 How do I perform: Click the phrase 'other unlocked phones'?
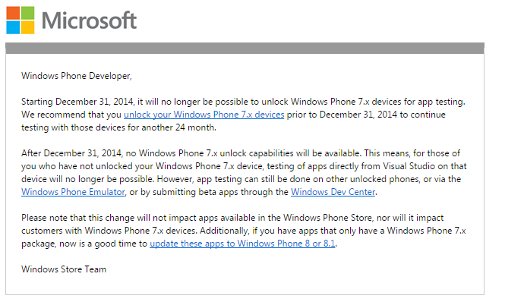point(373,179)
